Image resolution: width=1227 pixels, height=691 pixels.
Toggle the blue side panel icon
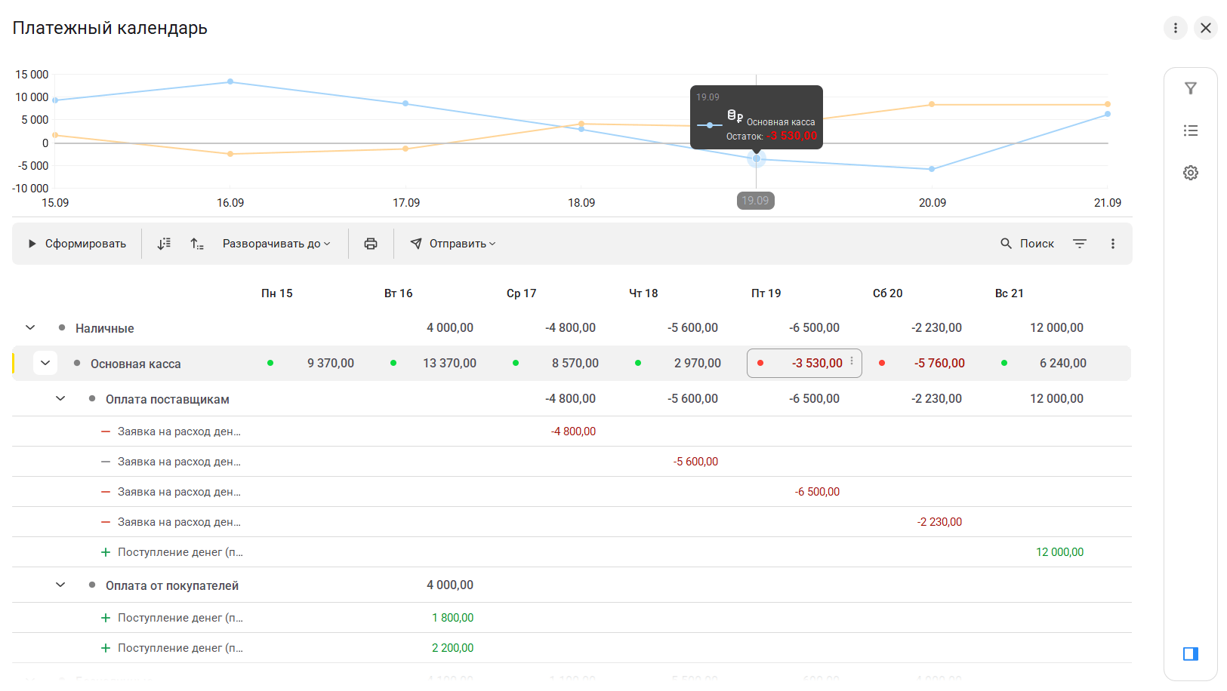click(1190, 654)
